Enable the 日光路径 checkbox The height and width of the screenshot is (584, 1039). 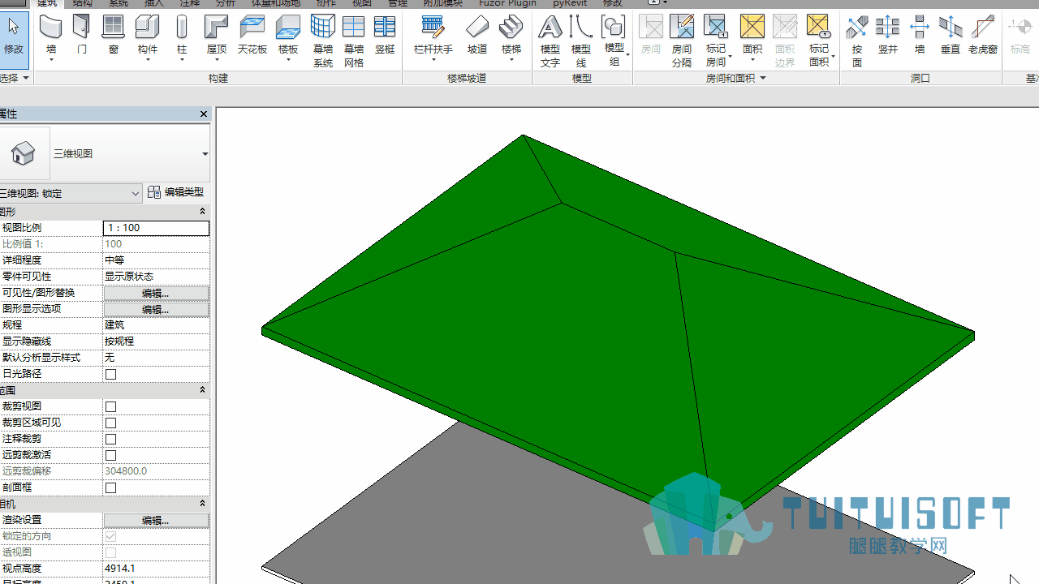pyautogui.click(x=111, y=374)
